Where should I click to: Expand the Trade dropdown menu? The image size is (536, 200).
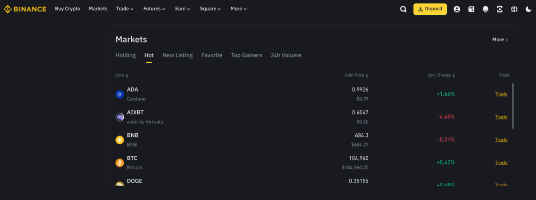pos(125,9)
